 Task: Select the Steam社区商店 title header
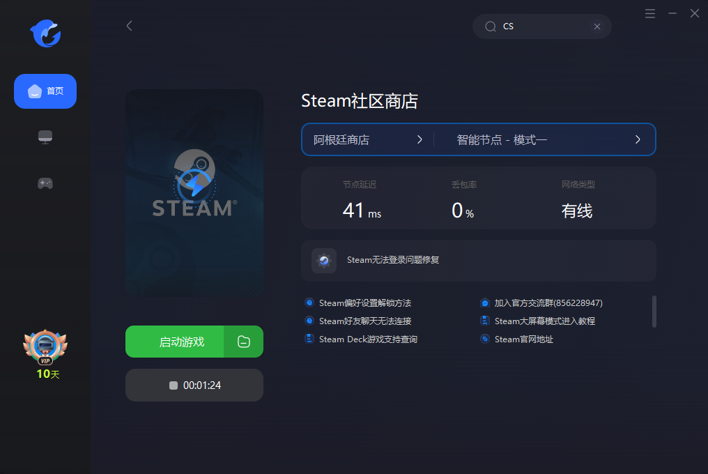(360, 101)
